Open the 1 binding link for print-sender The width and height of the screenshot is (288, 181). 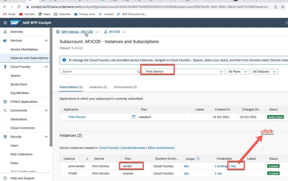(x=221, y=166)
